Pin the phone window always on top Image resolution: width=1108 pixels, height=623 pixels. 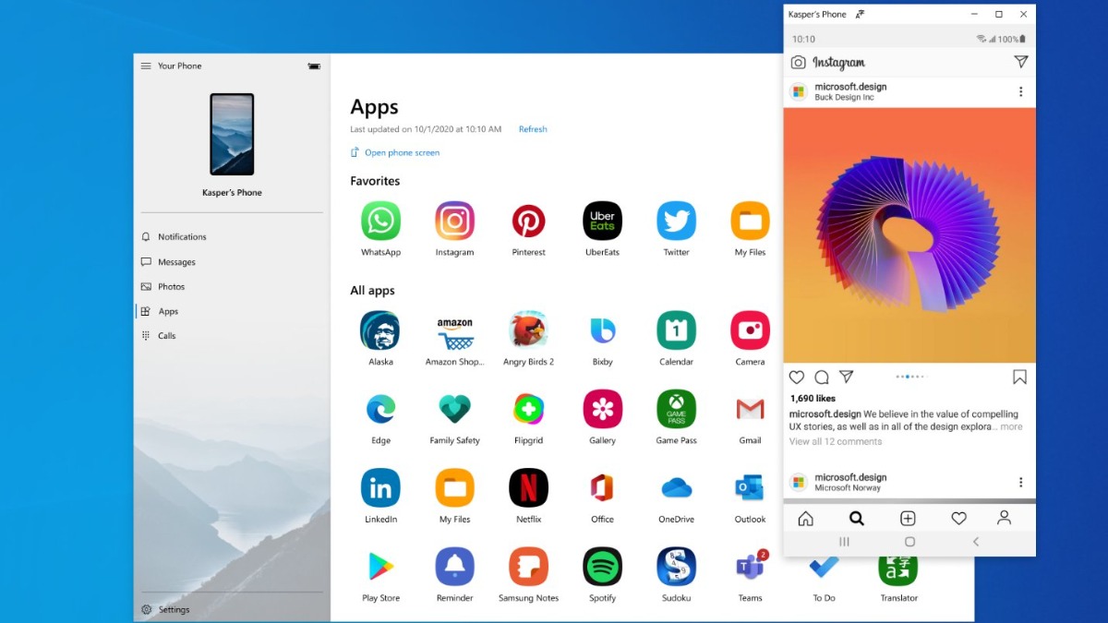pos(860,13)
